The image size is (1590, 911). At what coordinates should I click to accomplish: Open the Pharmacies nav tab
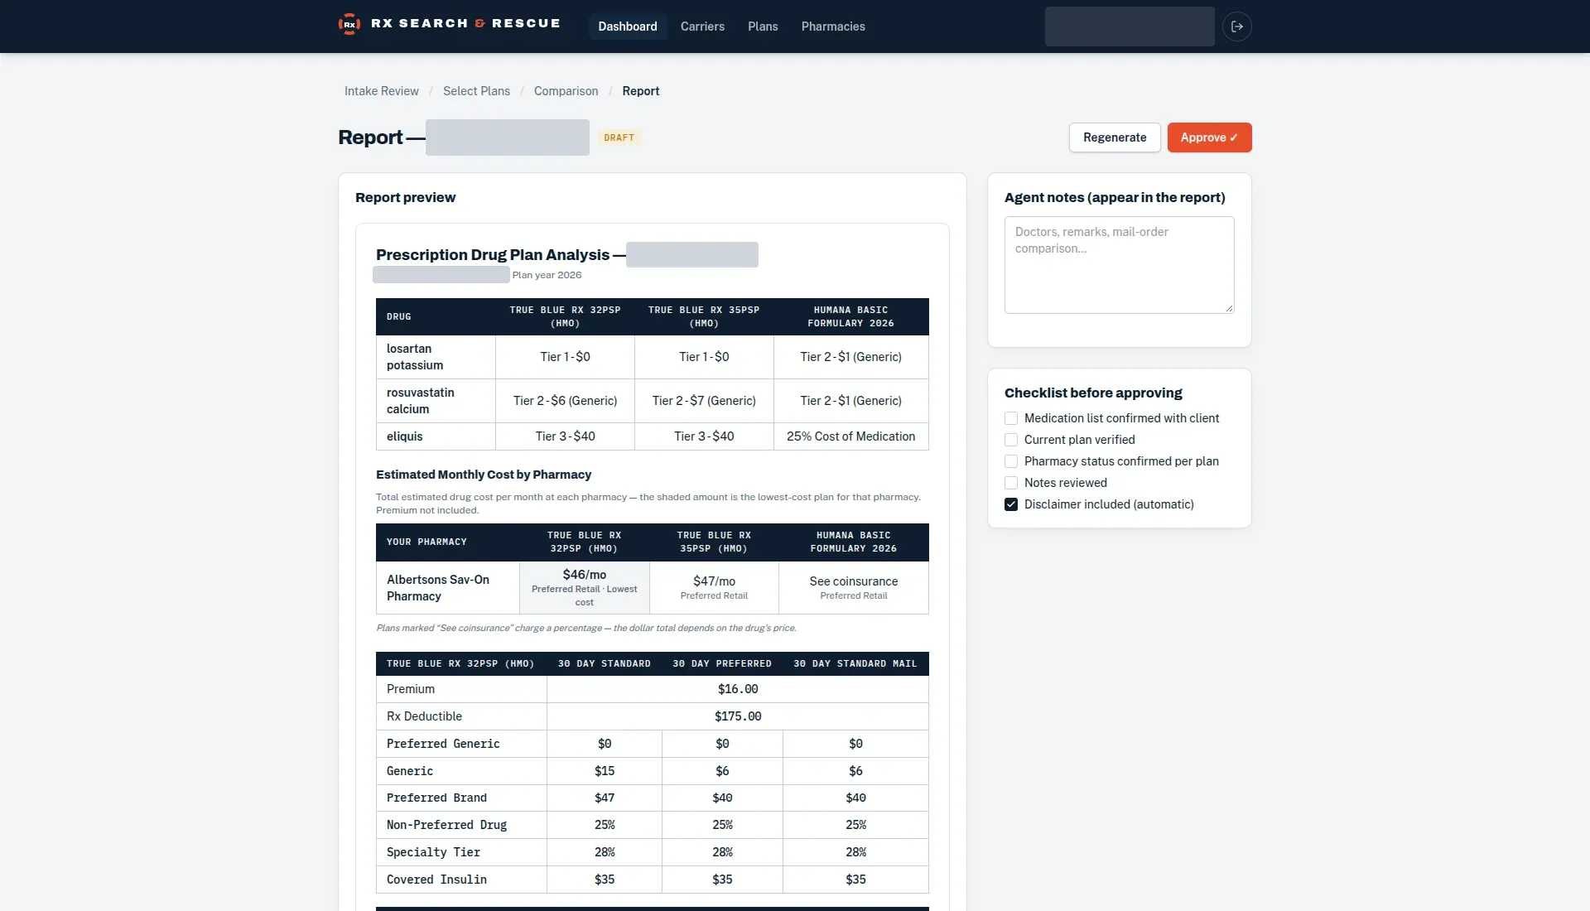(833, 27)
